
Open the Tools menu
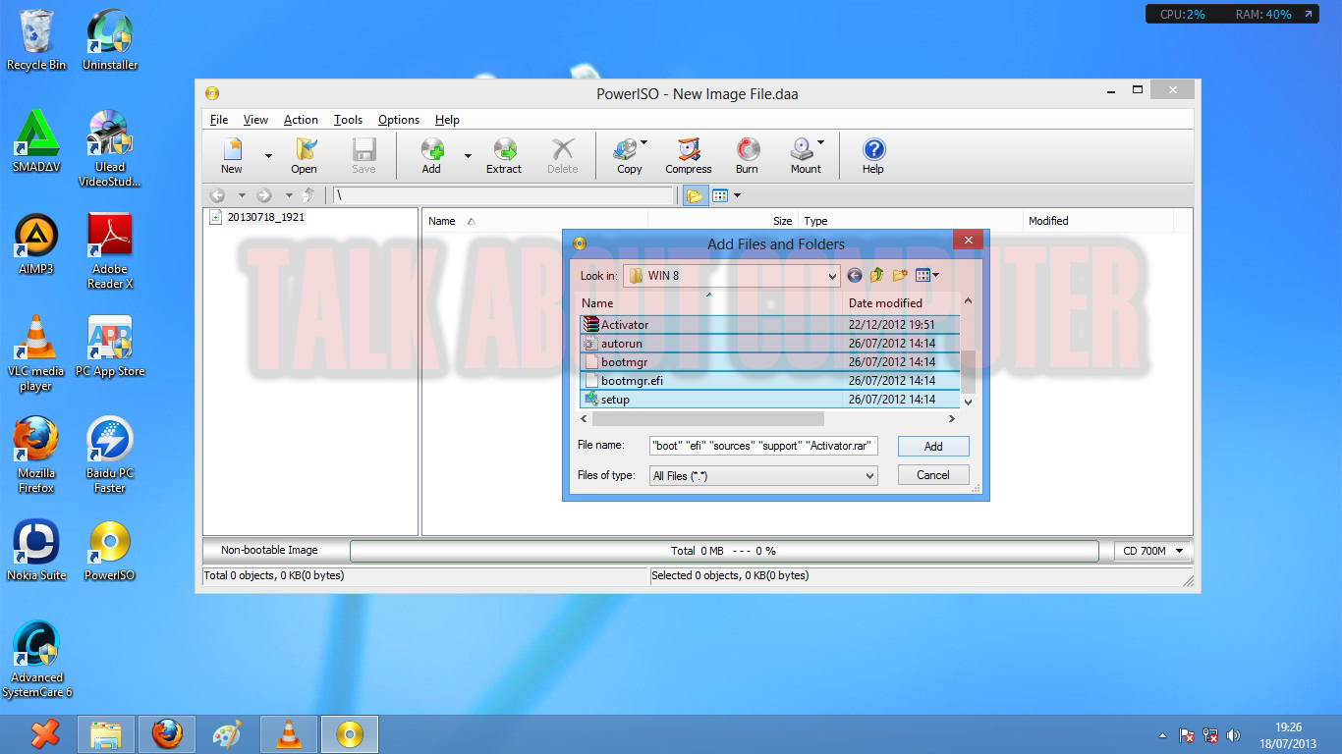[348, 120]
